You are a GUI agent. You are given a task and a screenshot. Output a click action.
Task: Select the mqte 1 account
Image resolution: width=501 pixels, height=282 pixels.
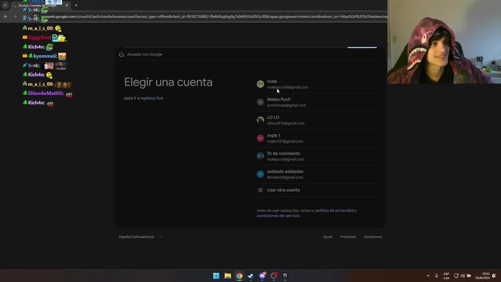click(x=316, y=138)
